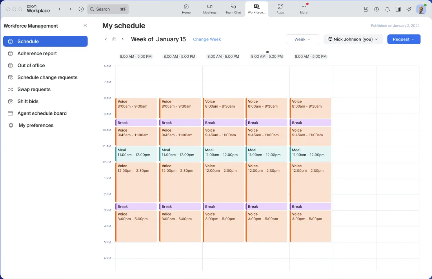
Task: Collapse the Workforce Management sidebar
Action: point(85,25)
